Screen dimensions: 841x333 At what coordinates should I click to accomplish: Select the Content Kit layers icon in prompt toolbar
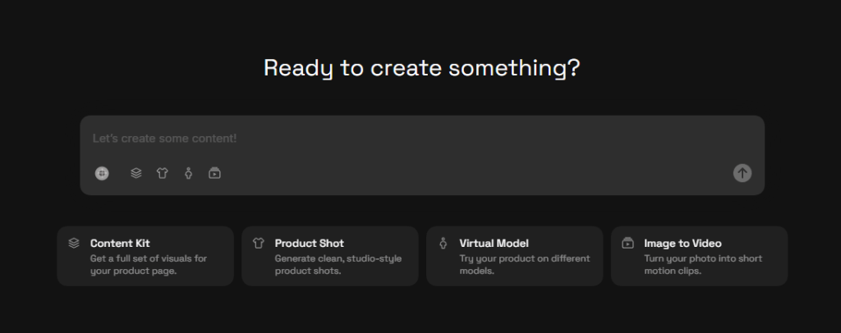136,173
